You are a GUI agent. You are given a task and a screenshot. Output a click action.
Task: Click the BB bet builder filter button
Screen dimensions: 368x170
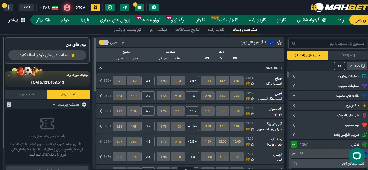(339, 66)
